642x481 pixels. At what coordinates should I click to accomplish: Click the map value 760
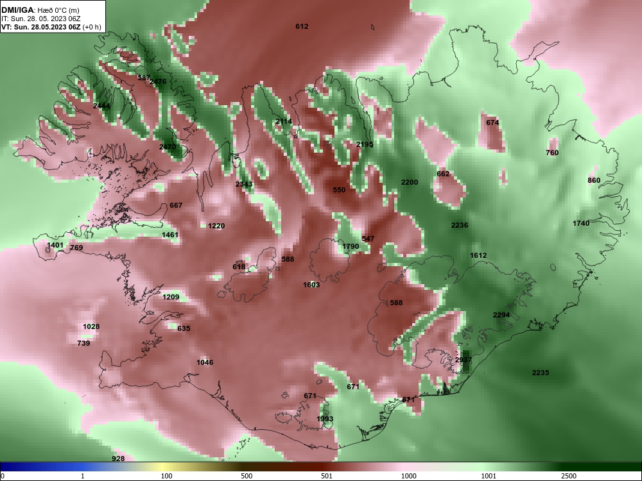click(x=552, y=153)
